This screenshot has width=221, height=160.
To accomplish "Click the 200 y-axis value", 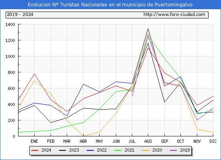I will (x=11, y=120).
